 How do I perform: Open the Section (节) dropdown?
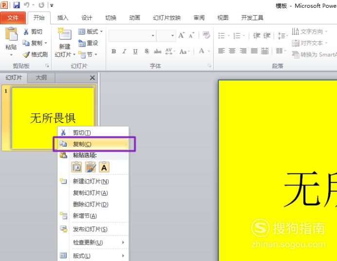(x=88, y=55)
